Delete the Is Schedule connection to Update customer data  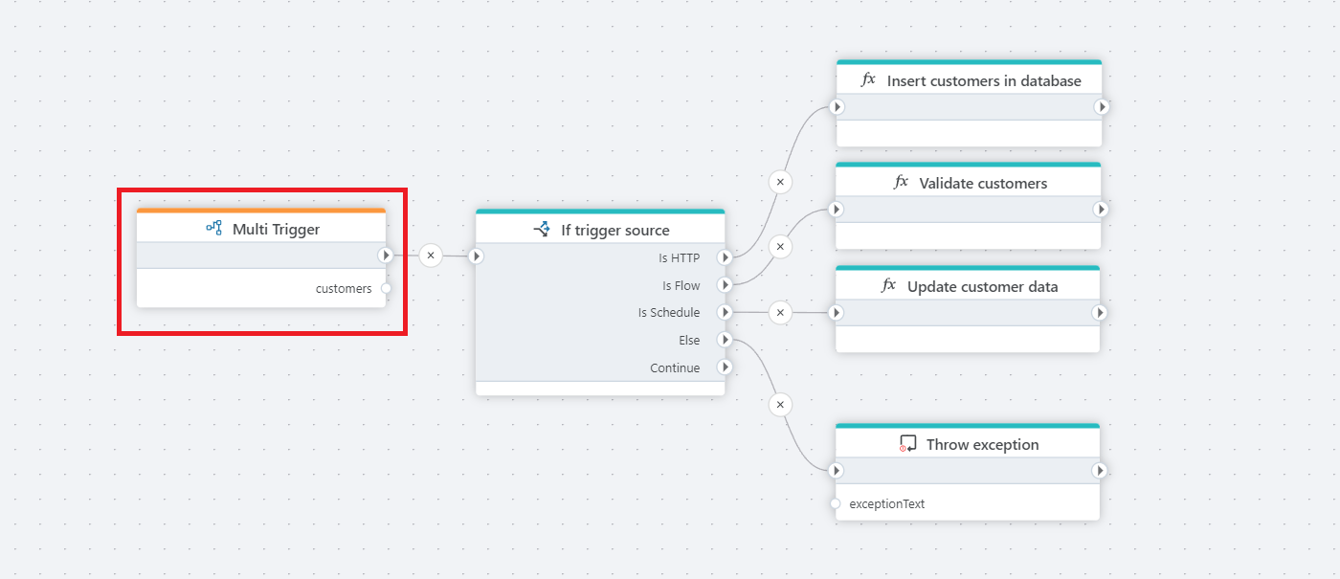780,312
